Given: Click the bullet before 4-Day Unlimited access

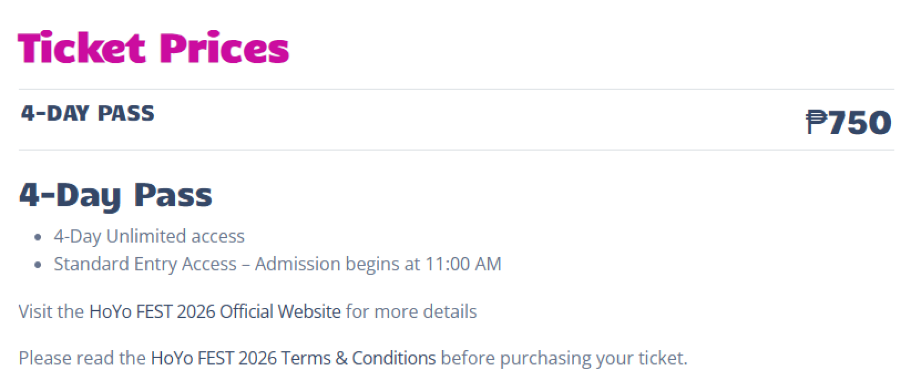Looking at the screenshot, I should pos(38,237).
